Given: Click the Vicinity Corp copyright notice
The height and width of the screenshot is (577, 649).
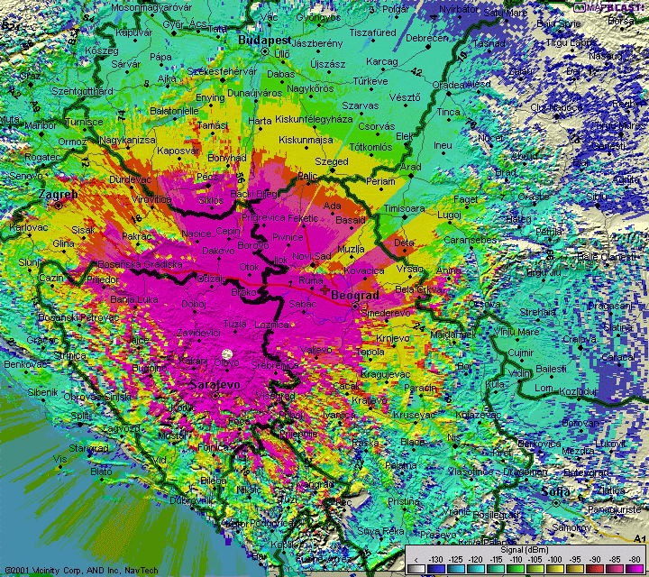Looking at the screenshot, I should point(81,571).
